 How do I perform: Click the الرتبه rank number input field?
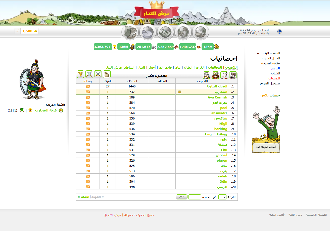pyautogui.click(x=222, y=197)
